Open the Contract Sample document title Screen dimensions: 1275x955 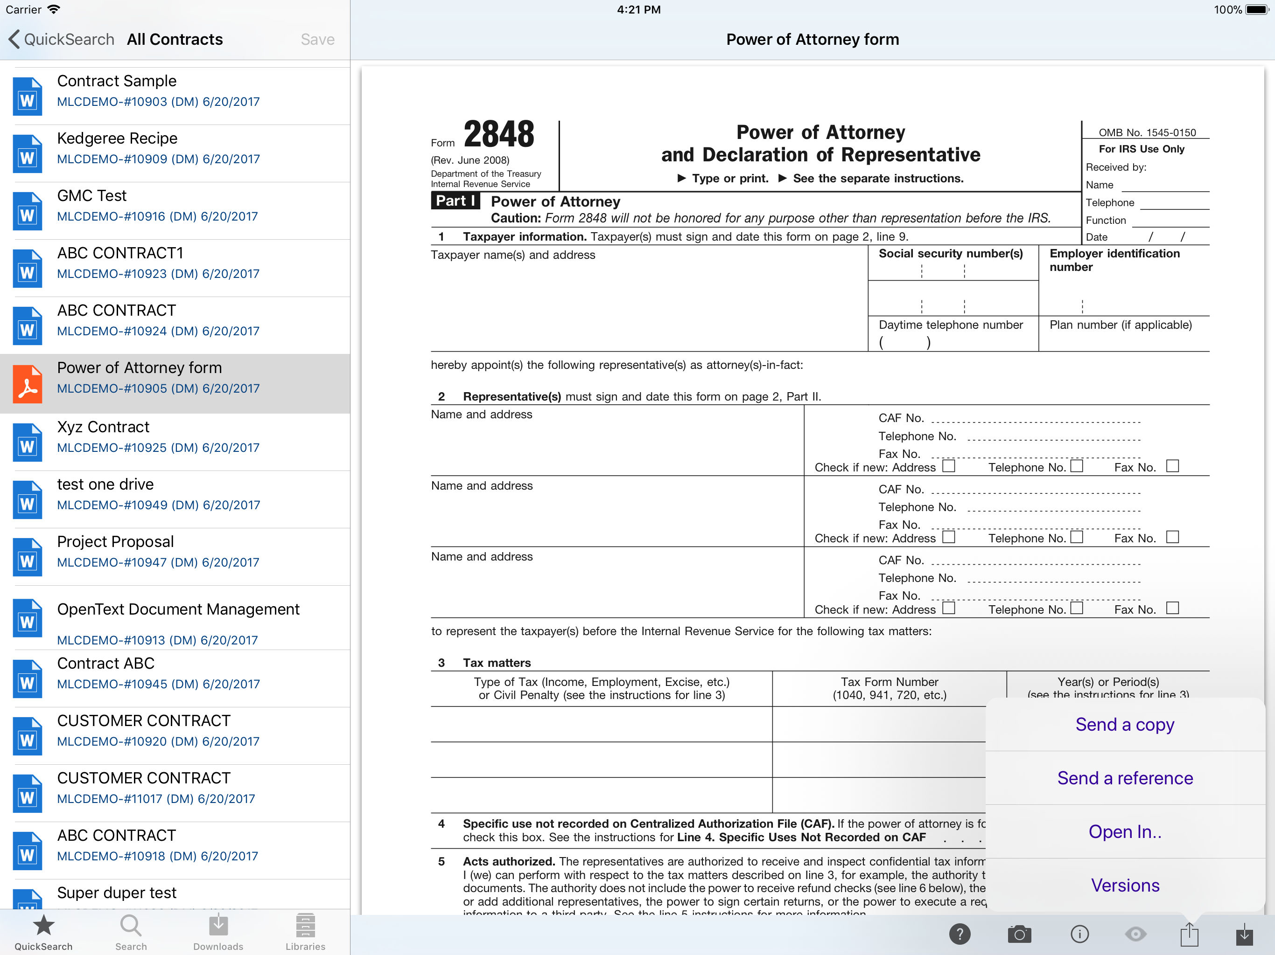116,81
